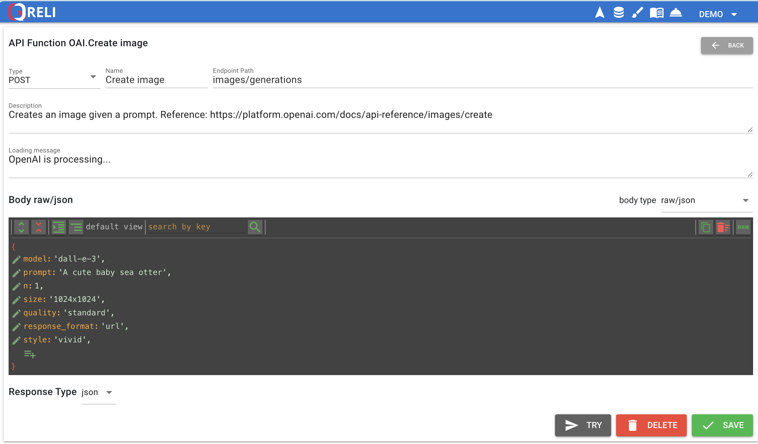Expand all JSON nodes in editor
Image resolution: width=758 pixels, height=444 pixels.
21,227
